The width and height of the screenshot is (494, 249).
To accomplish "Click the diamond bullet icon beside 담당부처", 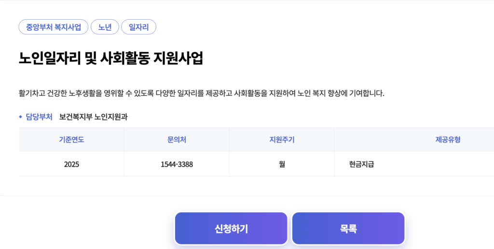I will tap(20, 117).
